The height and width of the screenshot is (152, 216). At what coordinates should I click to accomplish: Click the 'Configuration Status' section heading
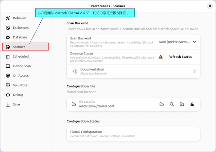(83, 121)
